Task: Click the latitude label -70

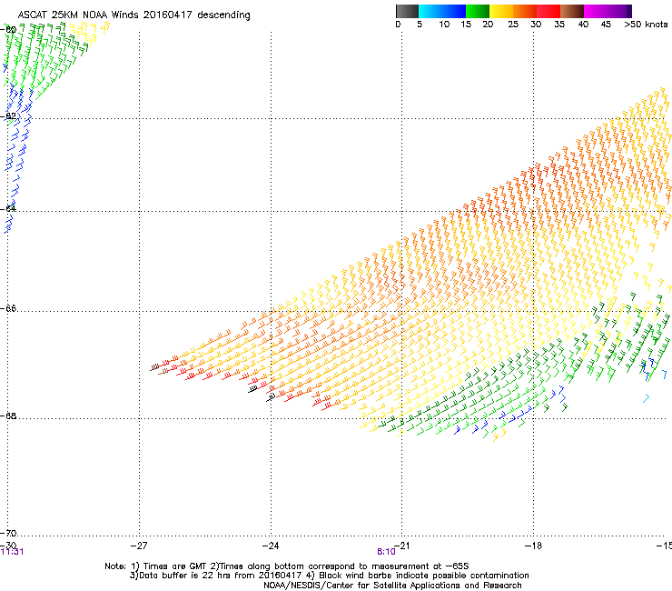Action: coord(8,533)
